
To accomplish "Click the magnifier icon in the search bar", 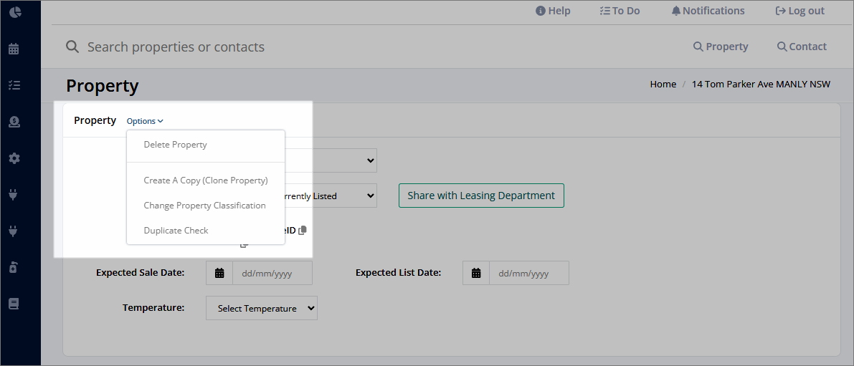I will click(72, 47).
